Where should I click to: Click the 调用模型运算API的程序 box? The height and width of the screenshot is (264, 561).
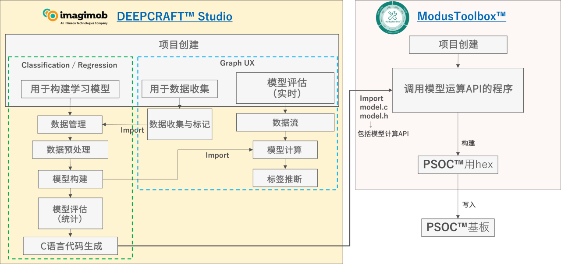(458, 90)
